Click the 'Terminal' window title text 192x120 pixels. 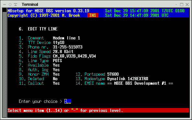click(x=30, y=5)
